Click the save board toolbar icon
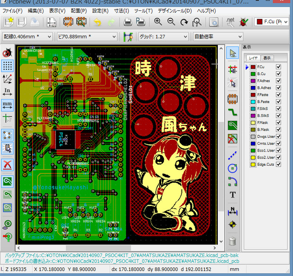Viewport: 293px width, 276px height. coord(35,22)
